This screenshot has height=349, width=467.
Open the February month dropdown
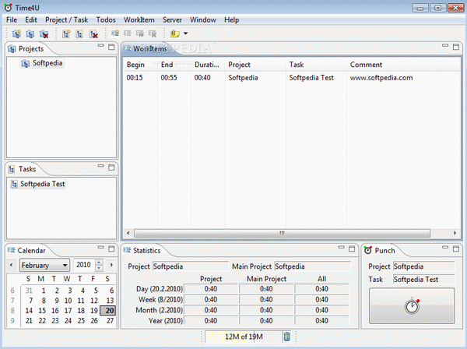(44, 265)
